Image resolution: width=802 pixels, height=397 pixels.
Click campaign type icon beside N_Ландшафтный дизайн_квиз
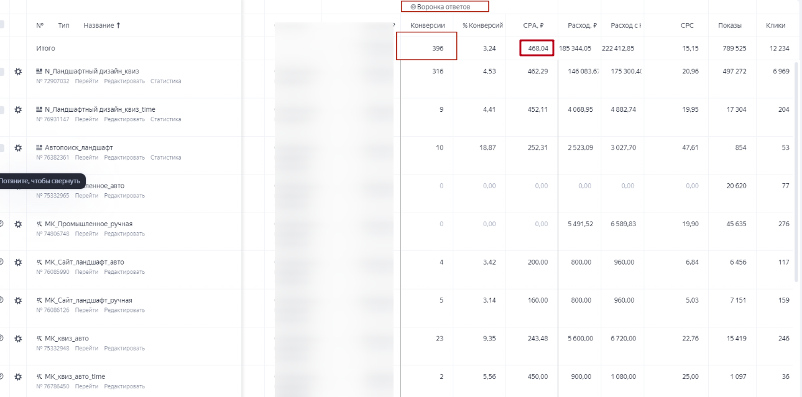click(39, 71)
